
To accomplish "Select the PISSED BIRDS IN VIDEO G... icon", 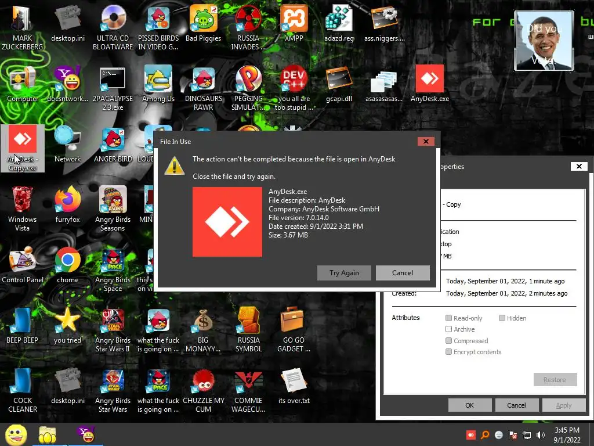I will pos(158,28).
